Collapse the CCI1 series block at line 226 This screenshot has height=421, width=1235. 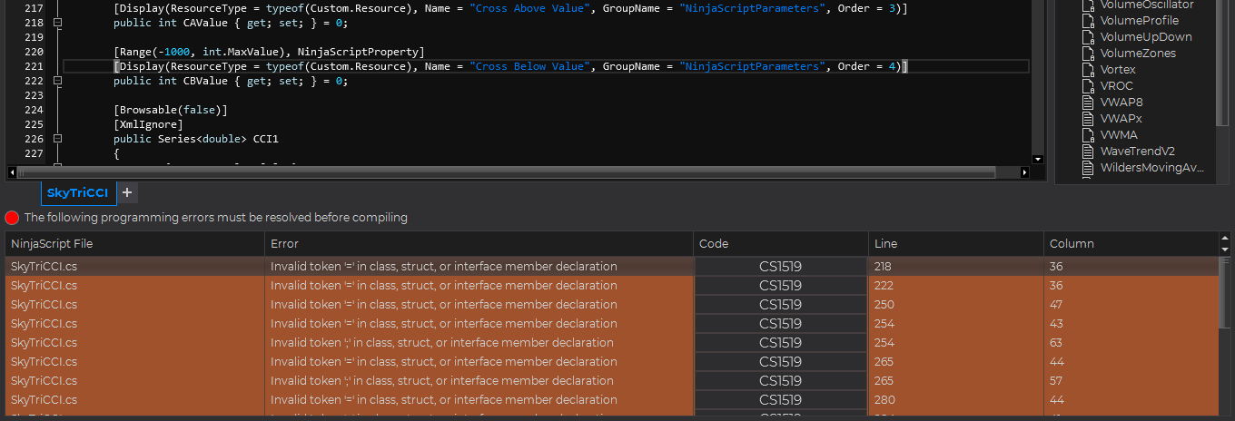58,139
